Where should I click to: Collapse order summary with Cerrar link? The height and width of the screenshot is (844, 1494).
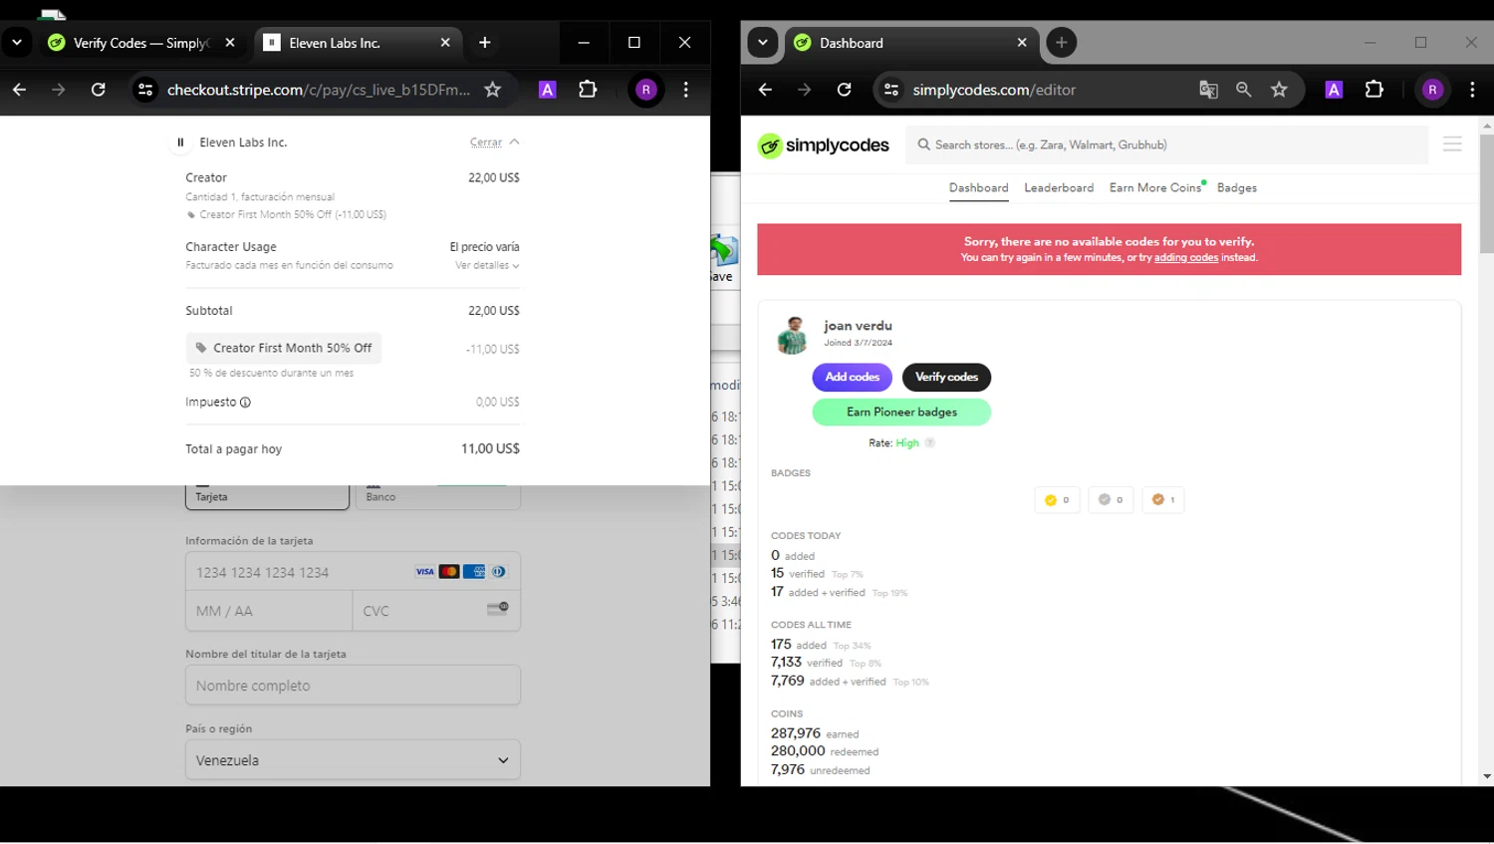coord(495,142)
